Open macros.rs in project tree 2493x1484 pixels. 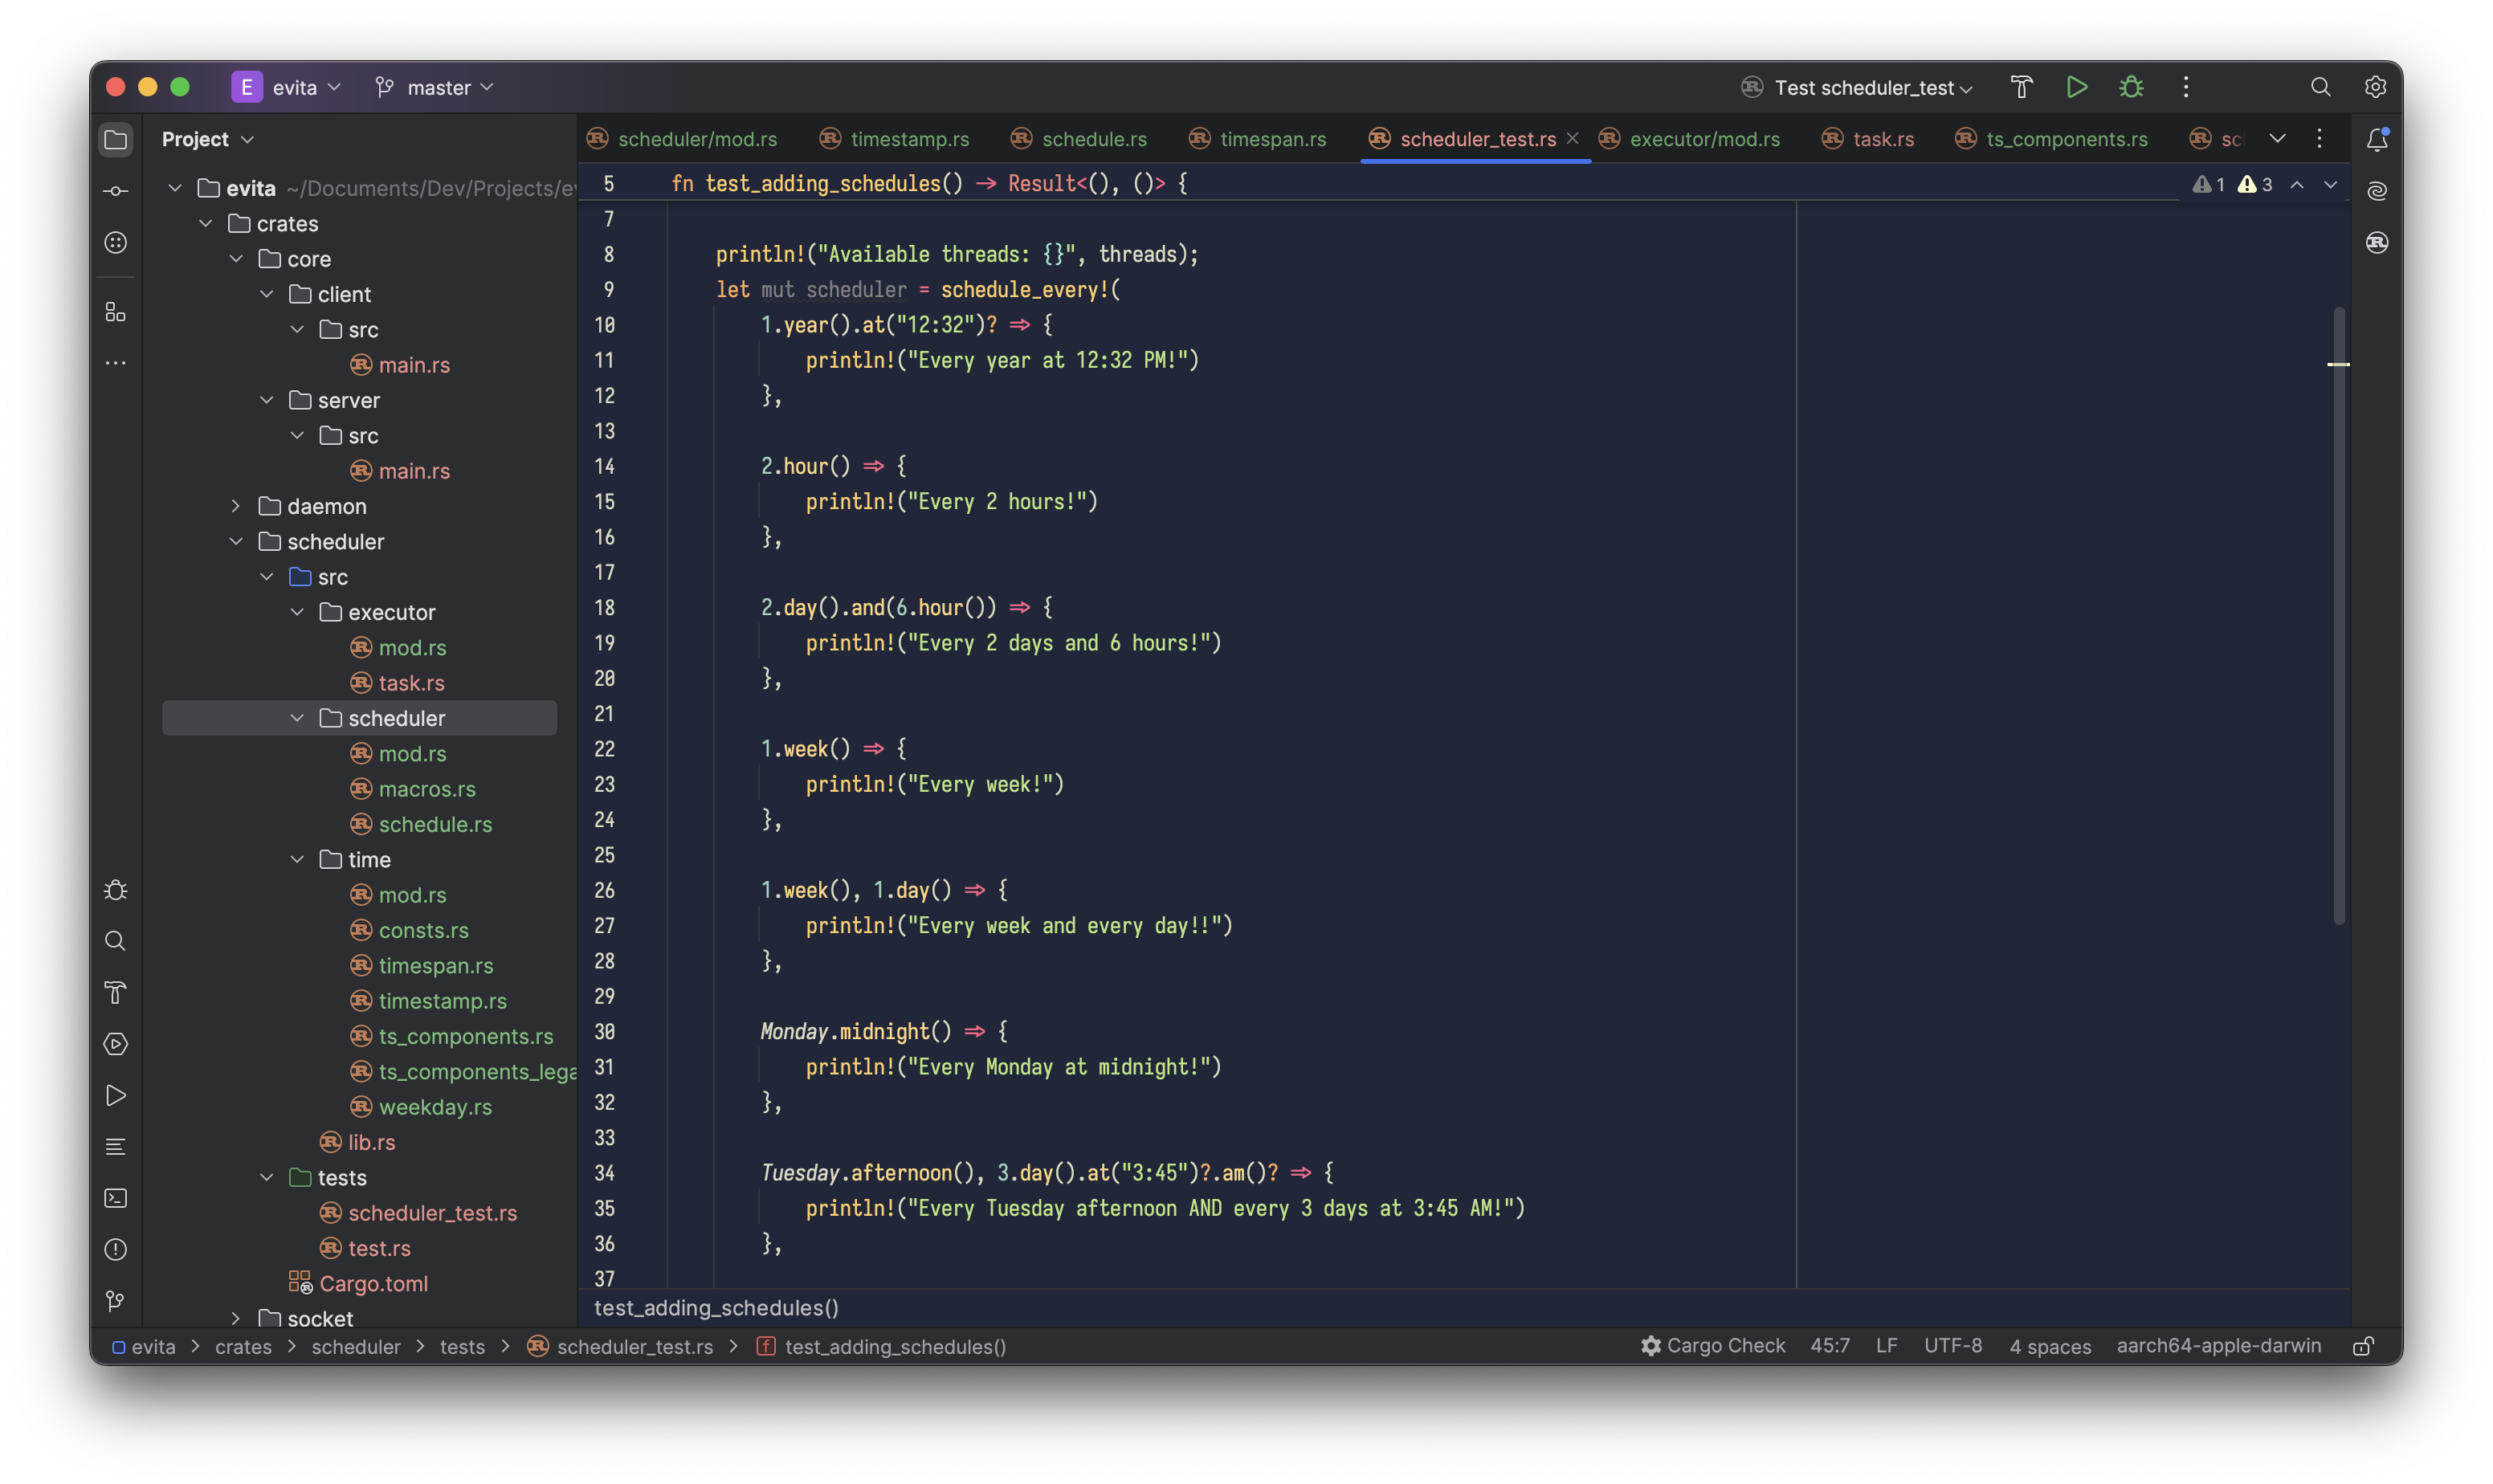427,789
